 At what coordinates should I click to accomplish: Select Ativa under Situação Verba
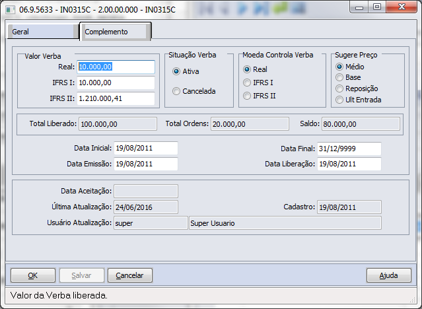pos(186,71)
